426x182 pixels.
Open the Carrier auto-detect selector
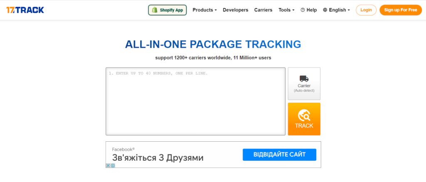click(x=304, y=84)
